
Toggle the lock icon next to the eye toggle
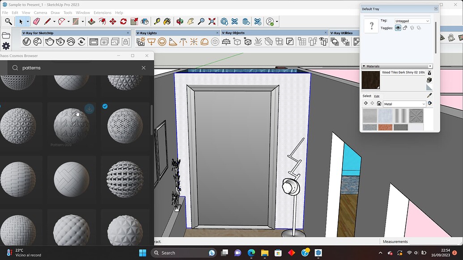[x=404, y=28]
